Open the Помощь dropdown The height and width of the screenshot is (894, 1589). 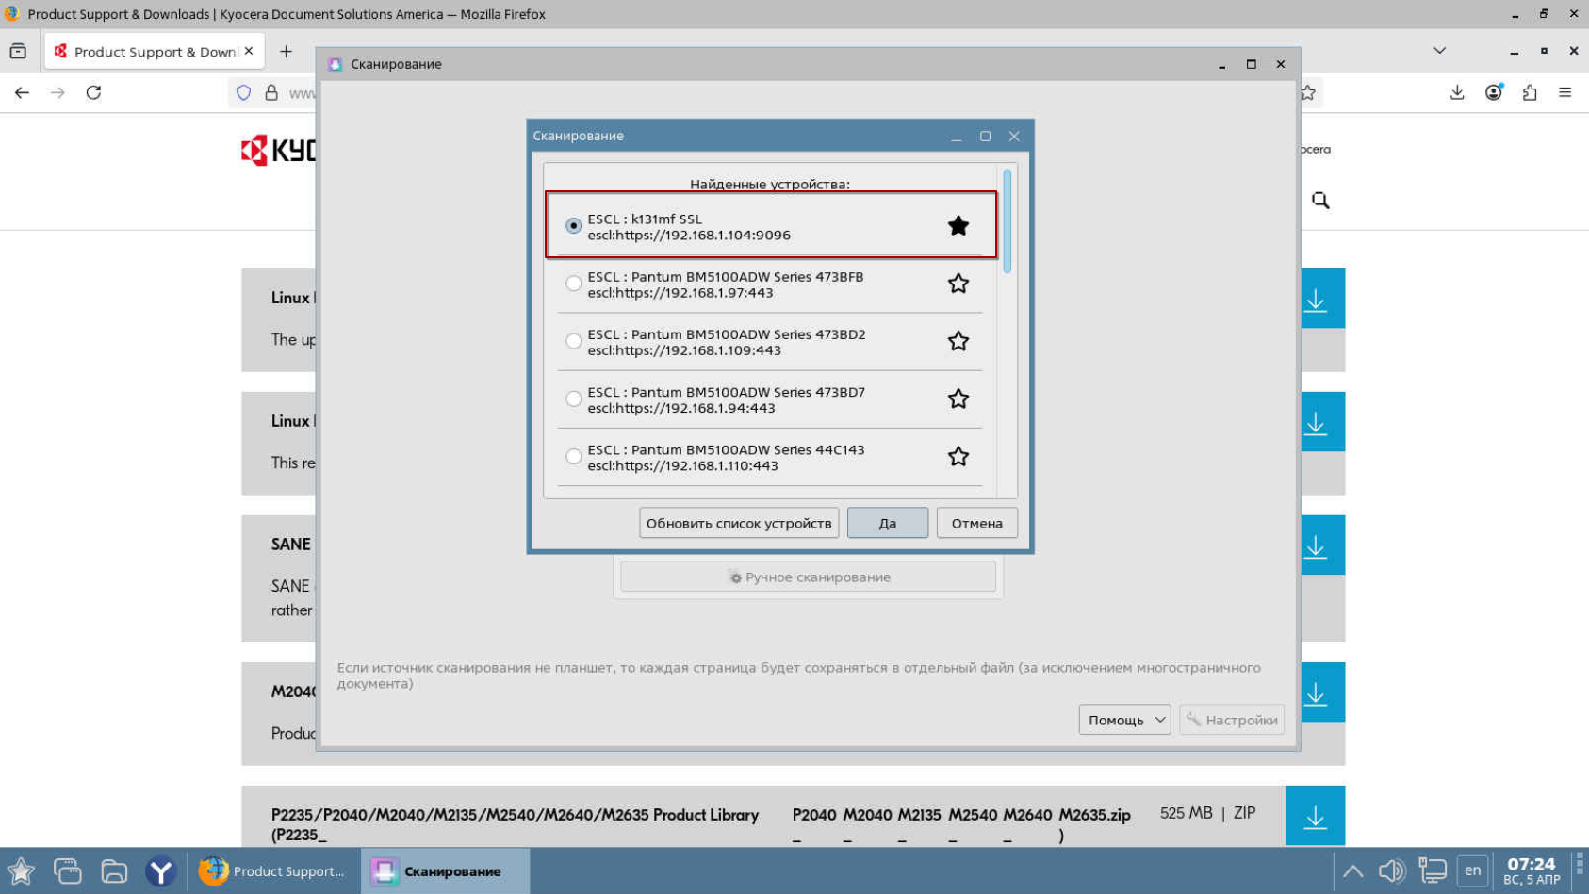pyautogui.click(x=1123, y=720)
